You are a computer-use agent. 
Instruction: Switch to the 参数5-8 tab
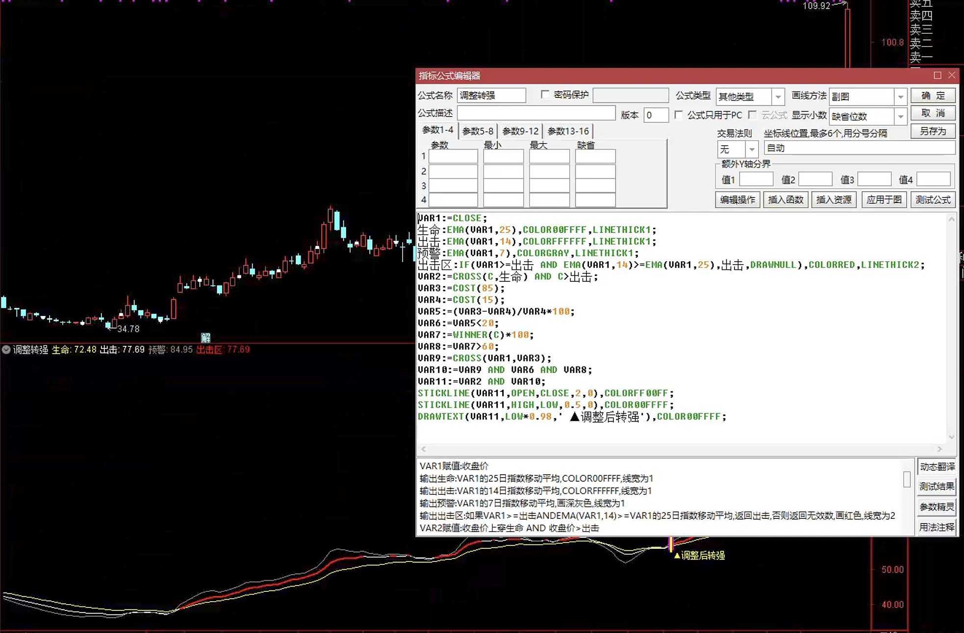click(478, 131)
